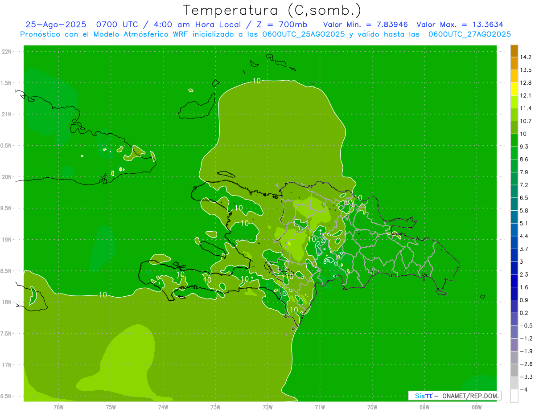Screen dimensions: 535x413
Task: Click the 'Valor Min. = 7.83946' readout
Action: click(x=365, y=25)
